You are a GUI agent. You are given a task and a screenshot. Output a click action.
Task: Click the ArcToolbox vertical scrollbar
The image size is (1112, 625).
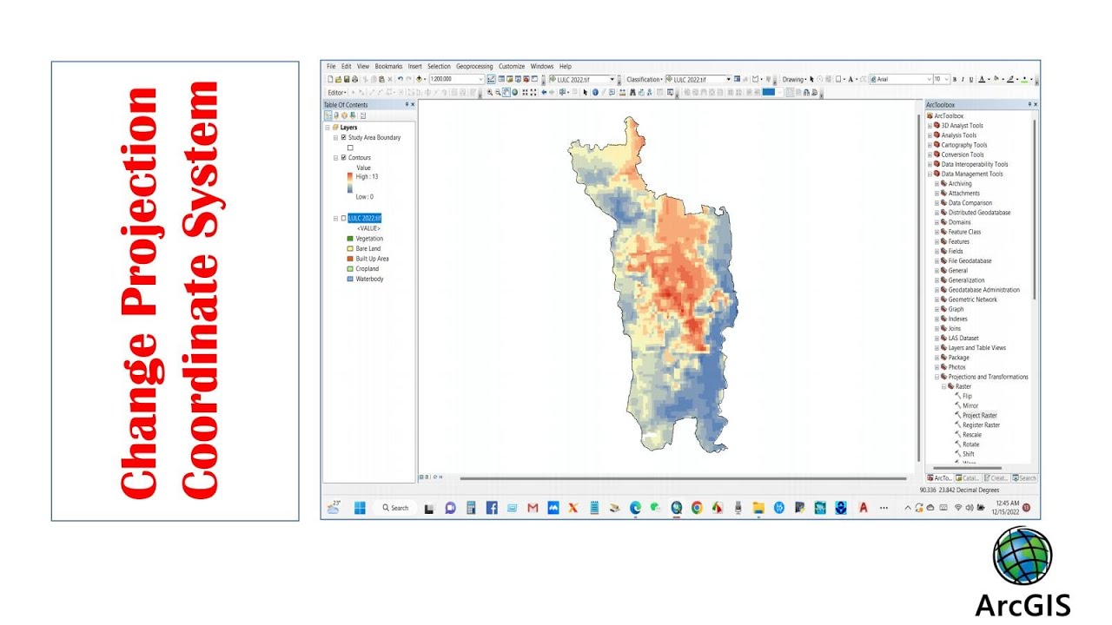tap(1034, 210)
